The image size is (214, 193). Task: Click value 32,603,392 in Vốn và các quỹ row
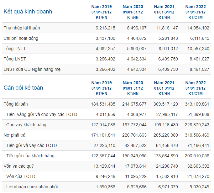[x=198, y=166]
